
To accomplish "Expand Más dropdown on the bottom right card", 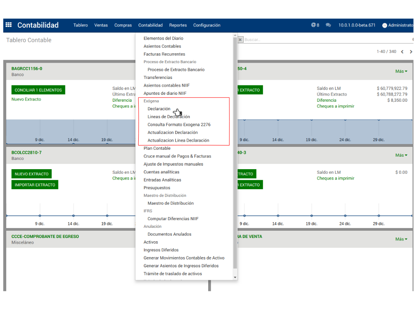I will pyautogui.click(x=401, y=239).
